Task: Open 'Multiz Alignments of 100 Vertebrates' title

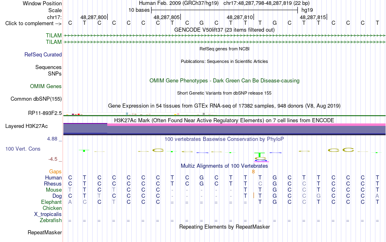Action: 224,166
